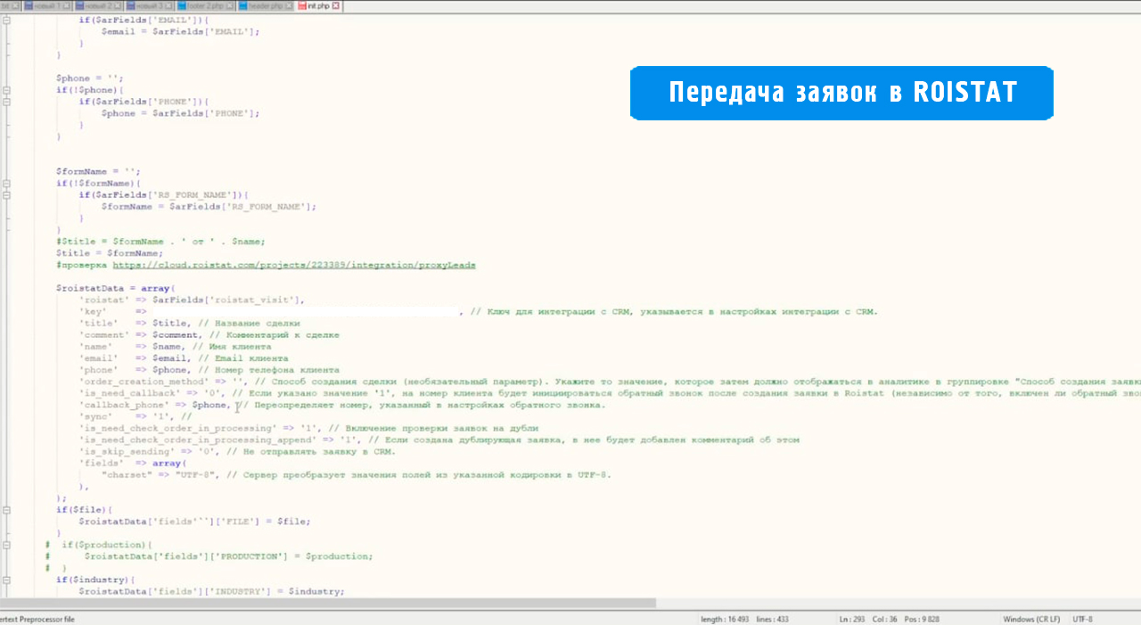Click the 'is_need_check_order_in_processing' => '1' line

308,428
